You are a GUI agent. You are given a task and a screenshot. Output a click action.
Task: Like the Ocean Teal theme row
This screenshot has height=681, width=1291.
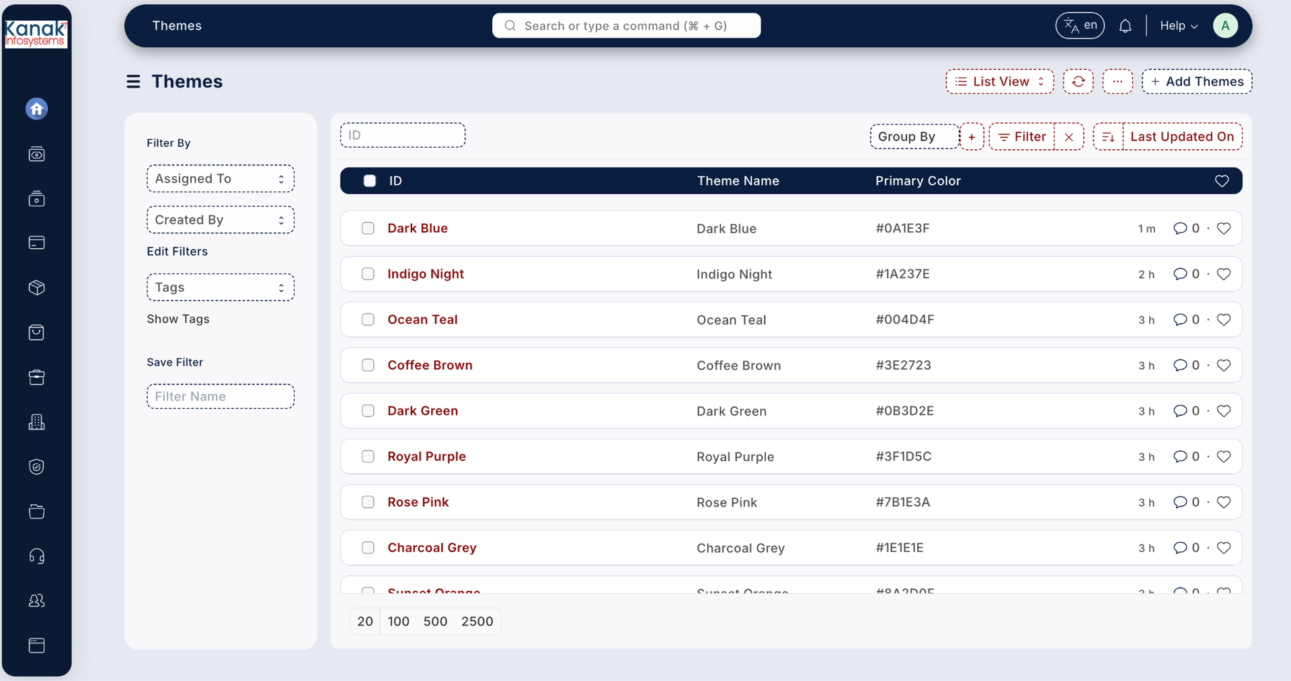tap(1224, 319)
